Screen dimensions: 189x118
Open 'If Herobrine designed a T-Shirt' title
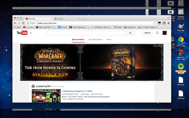77,91
